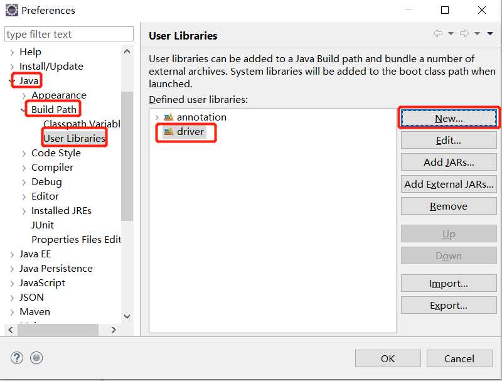The image size is (502, 381).
Task: Open the Maven preferences entry
Action: [35, 312]
